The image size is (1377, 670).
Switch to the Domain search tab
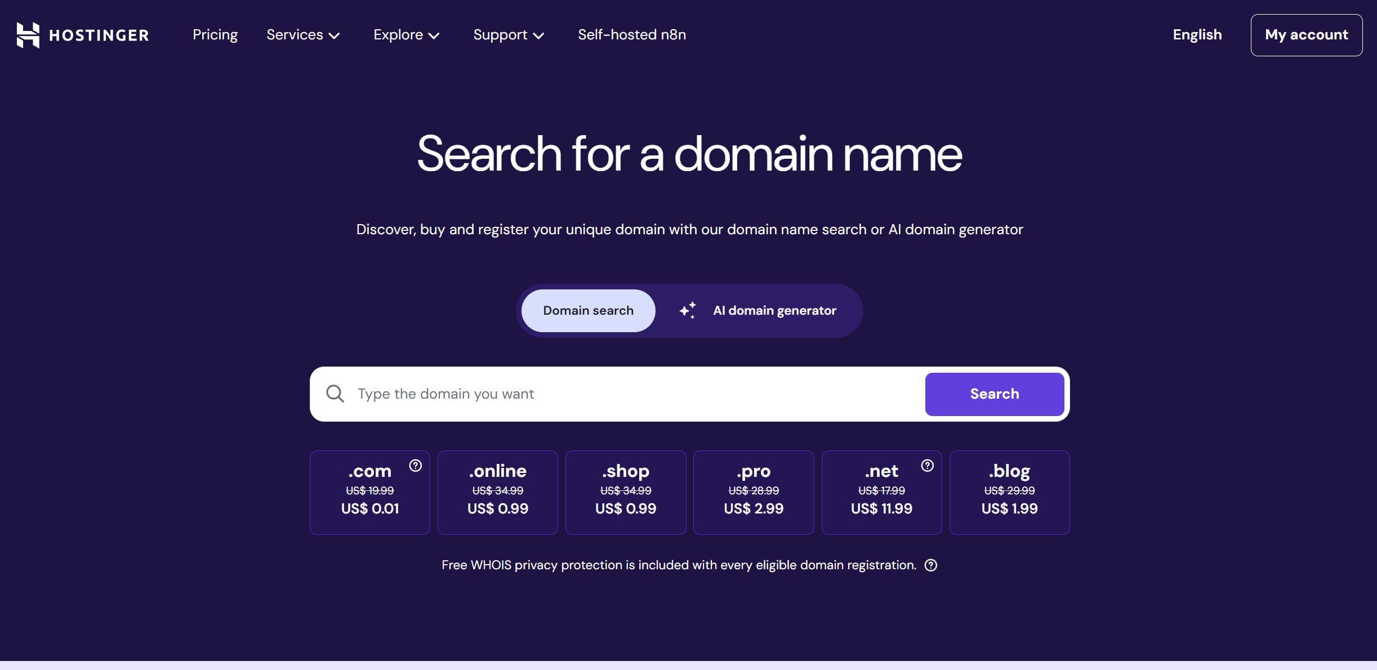point(588,311)
